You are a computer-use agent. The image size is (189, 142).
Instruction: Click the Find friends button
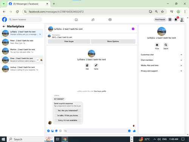point(160,20)
